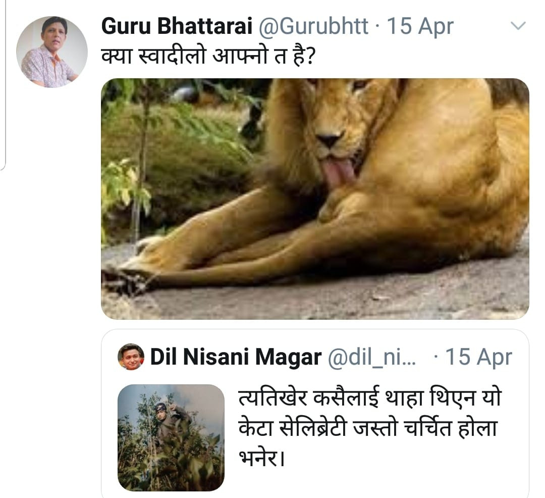The width and height of the screenshot is (545, 498).
Task: Open Guru Bhattarai's profile picture
Action: 51,52
